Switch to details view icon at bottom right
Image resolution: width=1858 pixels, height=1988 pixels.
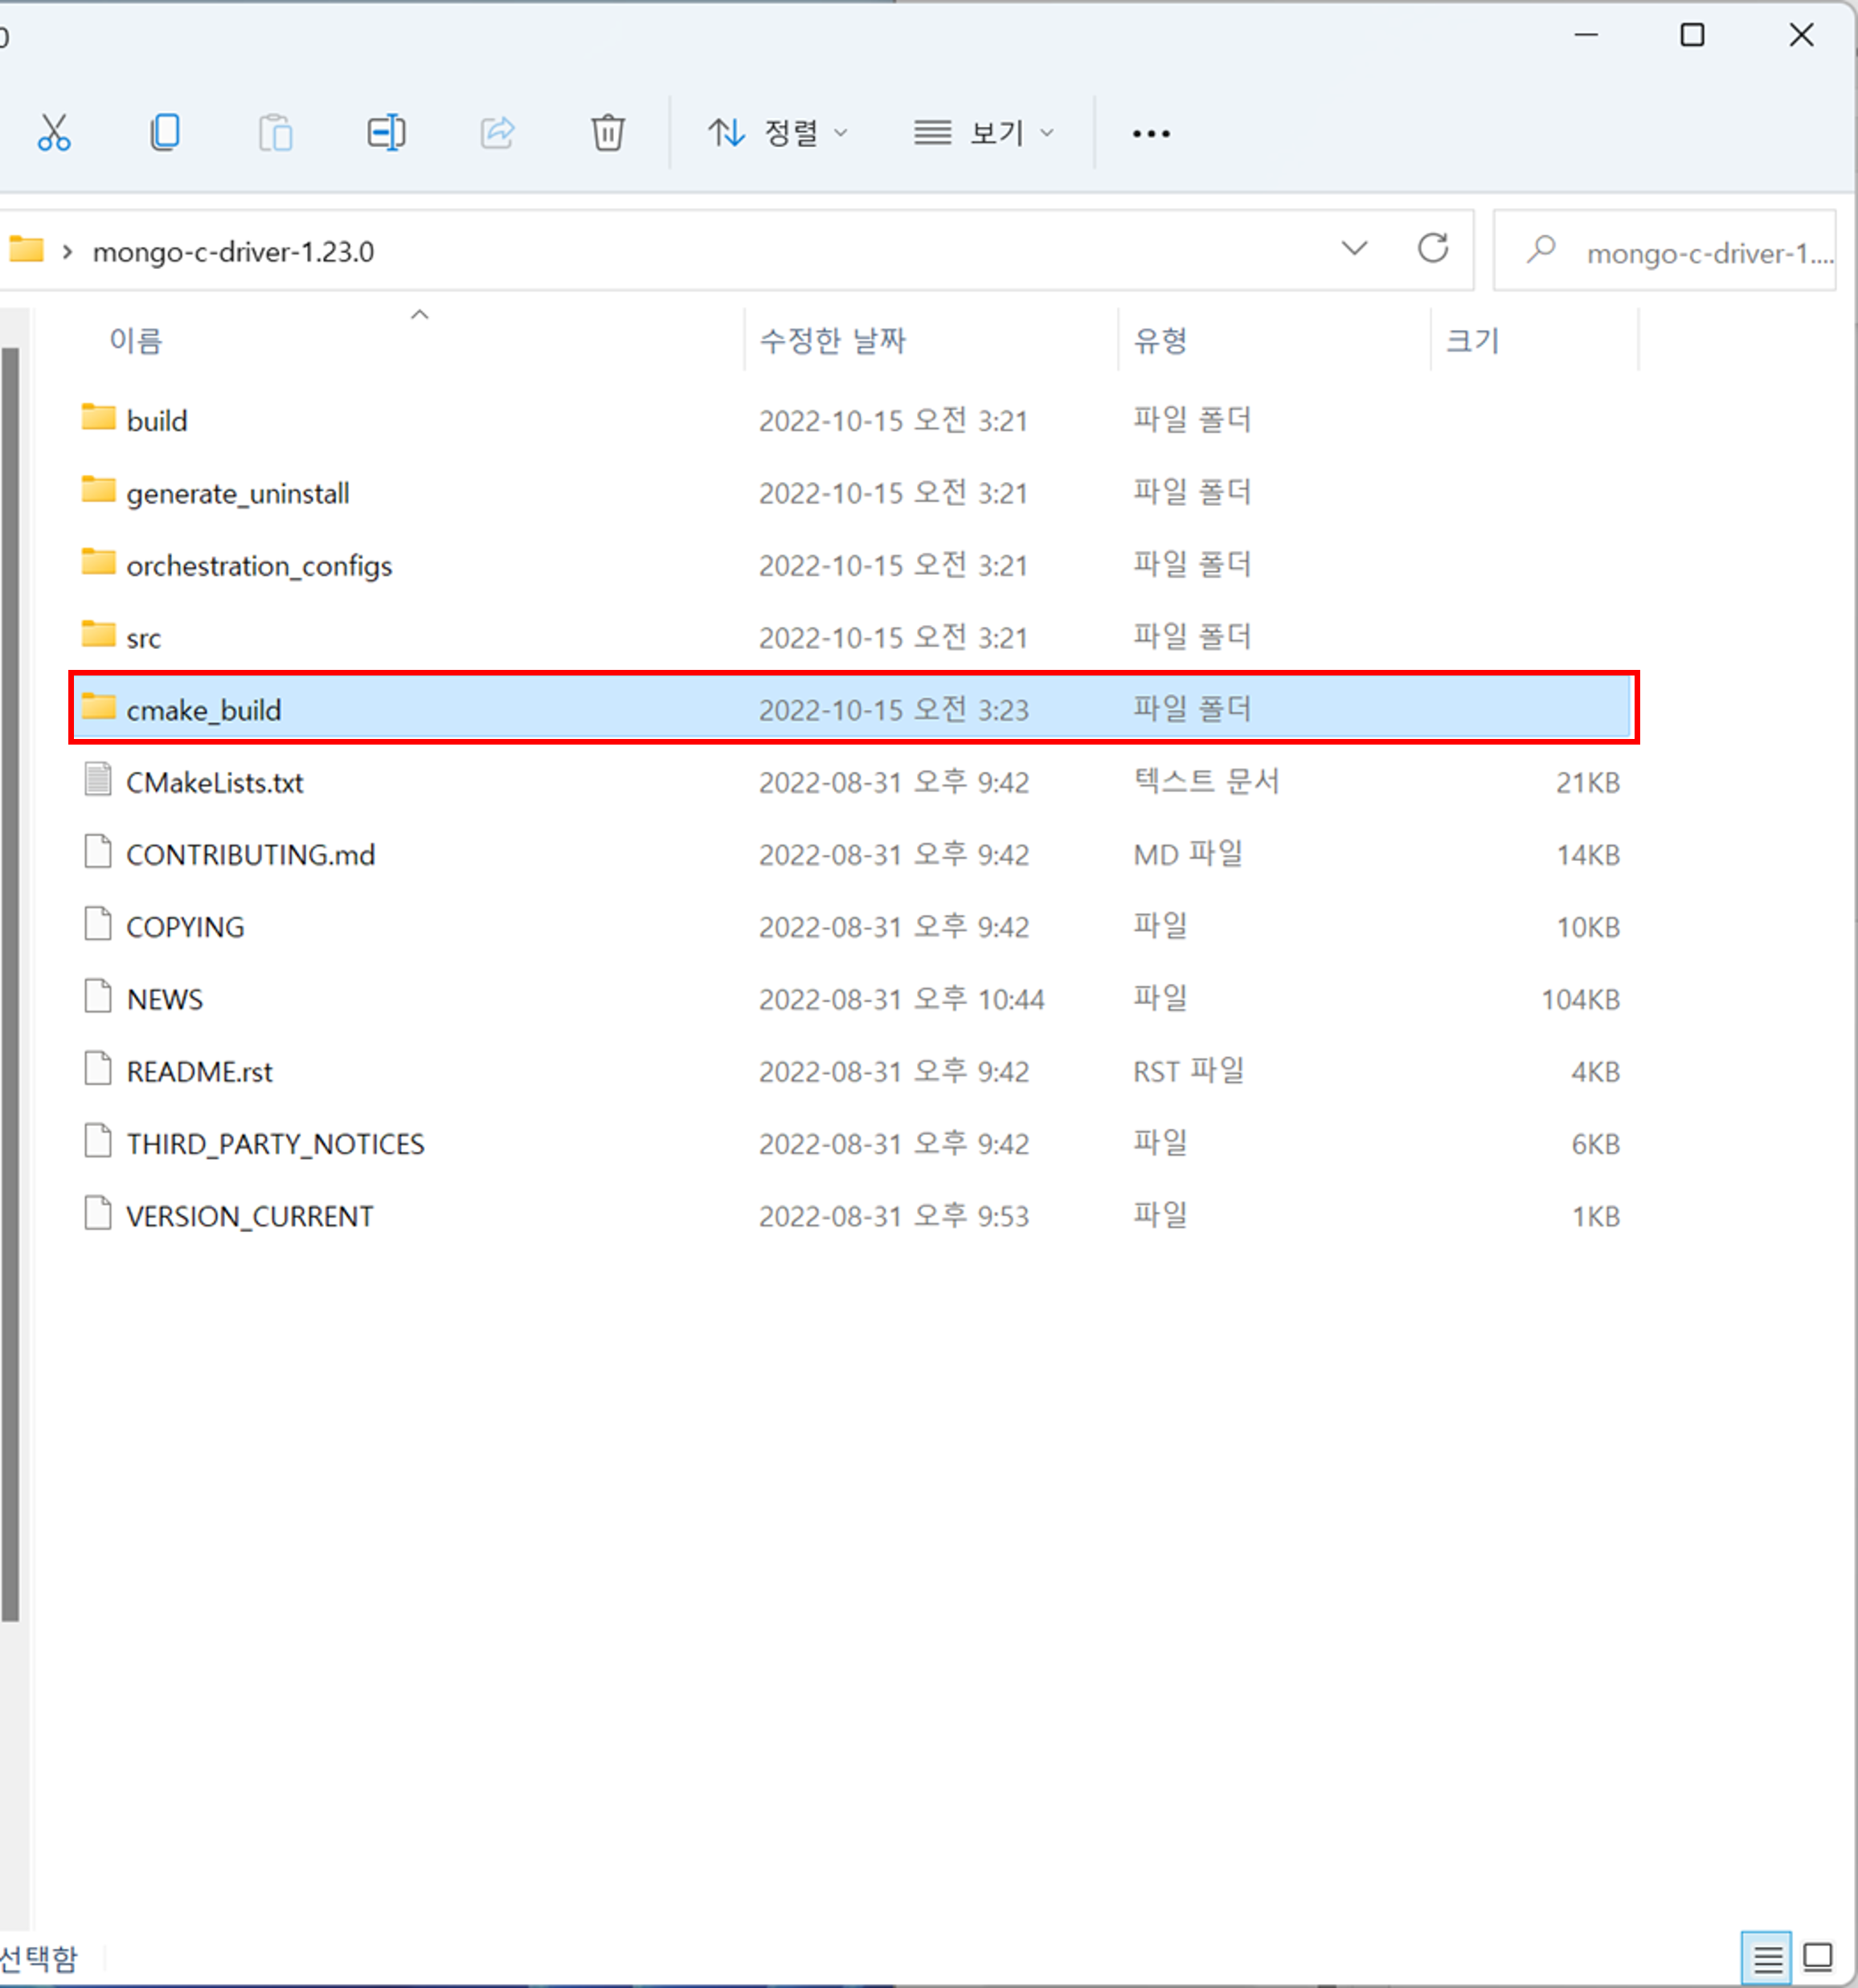[1766, 1958]
